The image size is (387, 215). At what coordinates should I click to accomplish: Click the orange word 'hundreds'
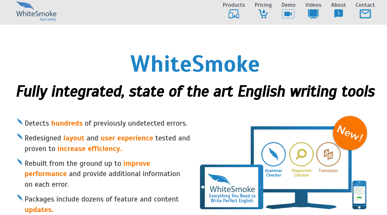67,123
